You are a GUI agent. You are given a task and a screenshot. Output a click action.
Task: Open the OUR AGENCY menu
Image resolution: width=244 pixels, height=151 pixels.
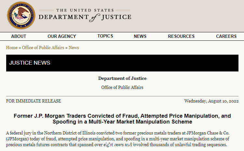(62, 36)
